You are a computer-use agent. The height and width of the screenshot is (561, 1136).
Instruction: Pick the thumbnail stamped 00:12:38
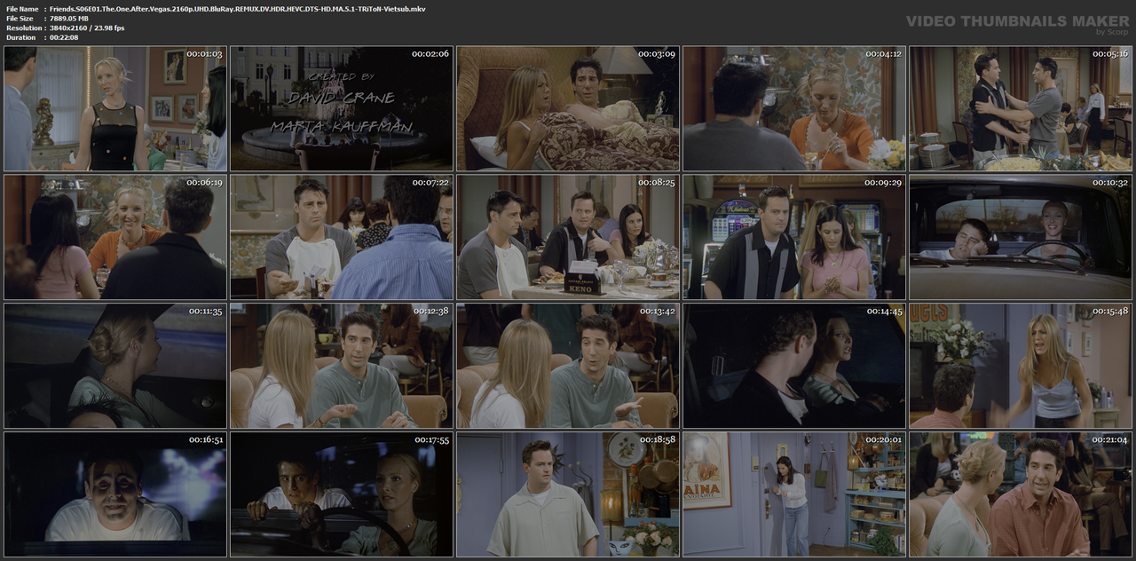coord(342,366)
